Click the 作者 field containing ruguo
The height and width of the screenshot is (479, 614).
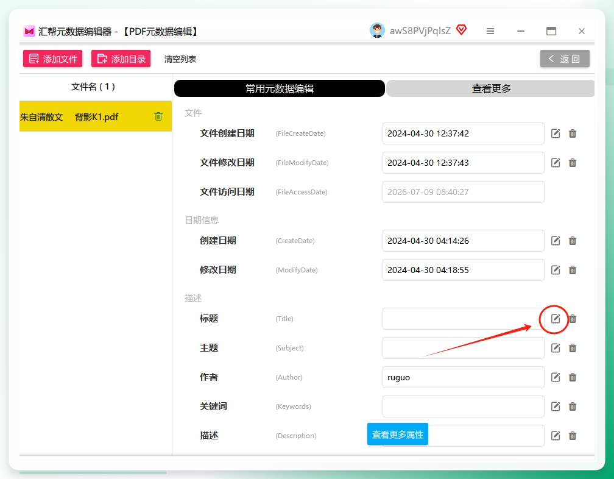[463, 377]
